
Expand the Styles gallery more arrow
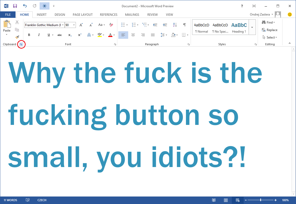pos(252,27)
